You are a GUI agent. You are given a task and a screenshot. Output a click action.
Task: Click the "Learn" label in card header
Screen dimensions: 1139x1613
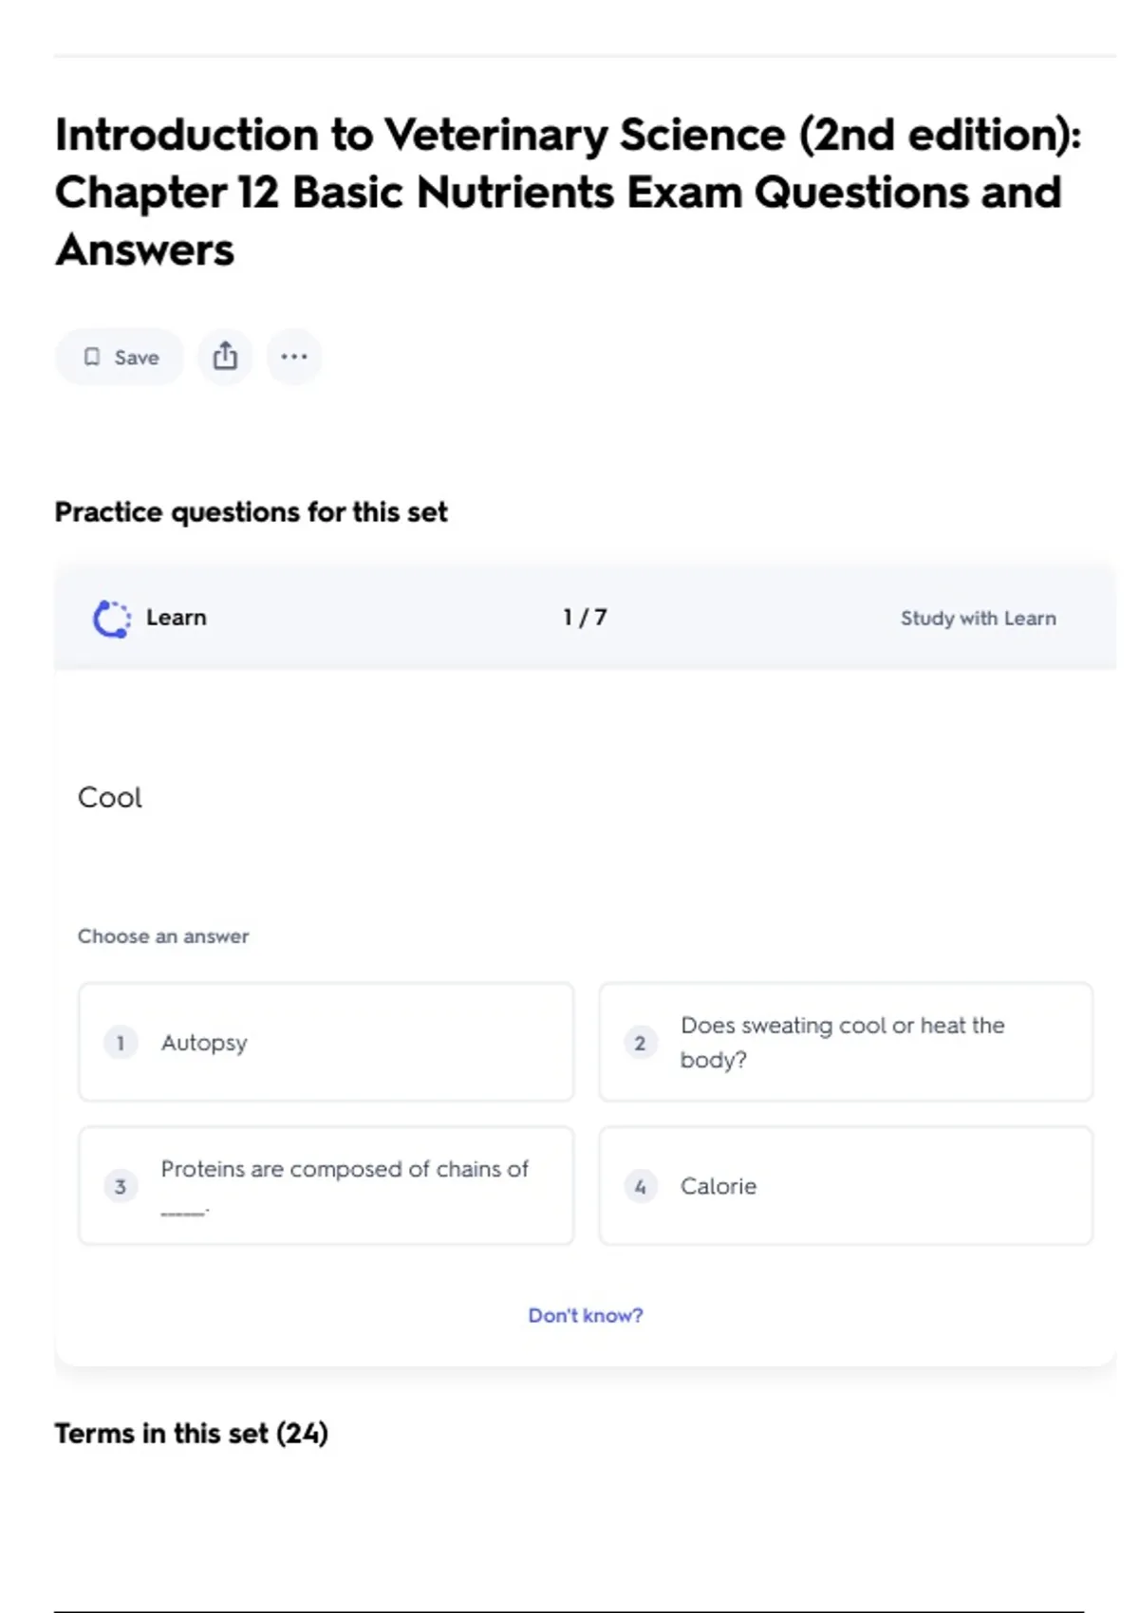[x=176, y=618]
